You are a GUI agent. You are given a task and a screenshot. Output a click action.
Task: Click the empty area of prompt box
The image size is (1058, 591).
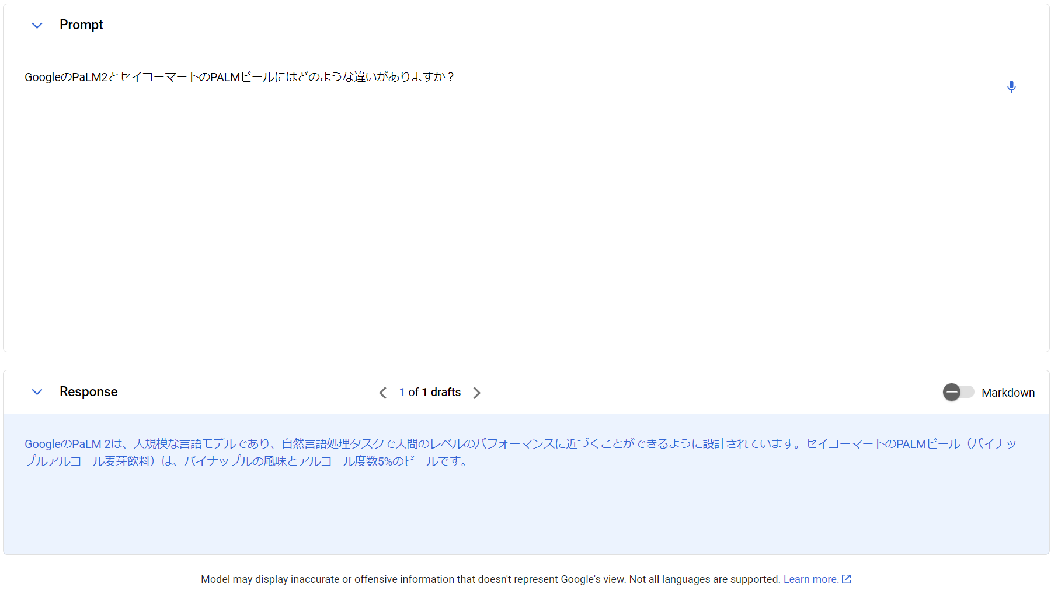coord(467,222)
